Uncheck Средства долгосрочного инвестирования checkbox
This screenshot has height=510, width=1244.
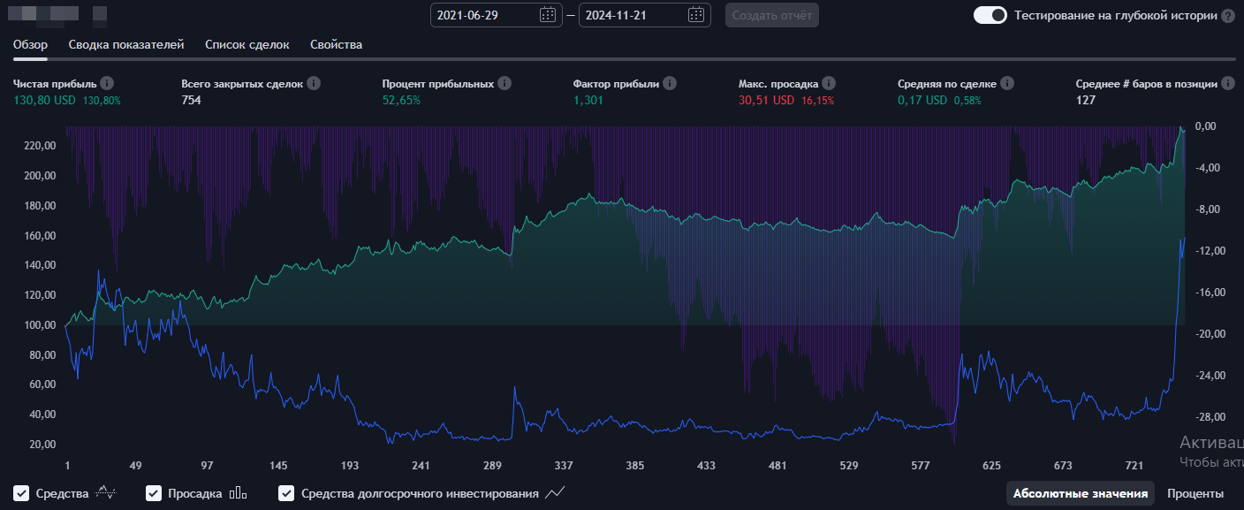tap(286, 493)
